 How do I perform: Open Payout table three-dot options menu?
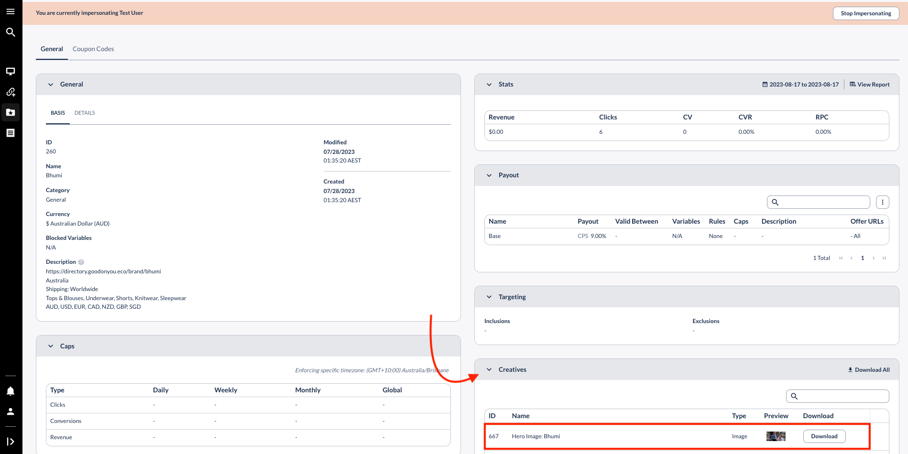[x=882, y=202]
